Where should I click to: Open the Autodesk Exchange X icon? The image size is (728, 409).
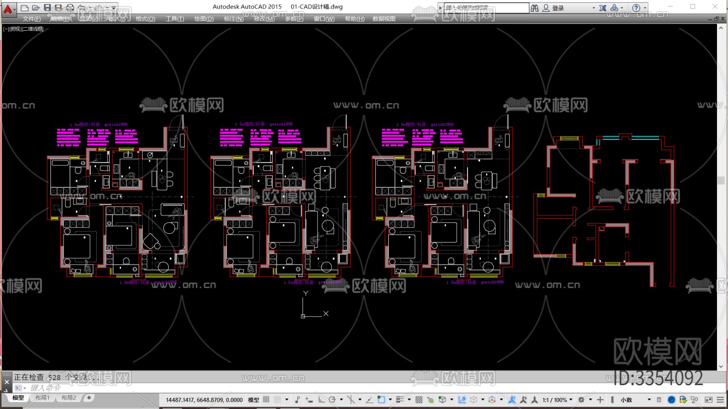pyautogui.click(x=603, y=8)
